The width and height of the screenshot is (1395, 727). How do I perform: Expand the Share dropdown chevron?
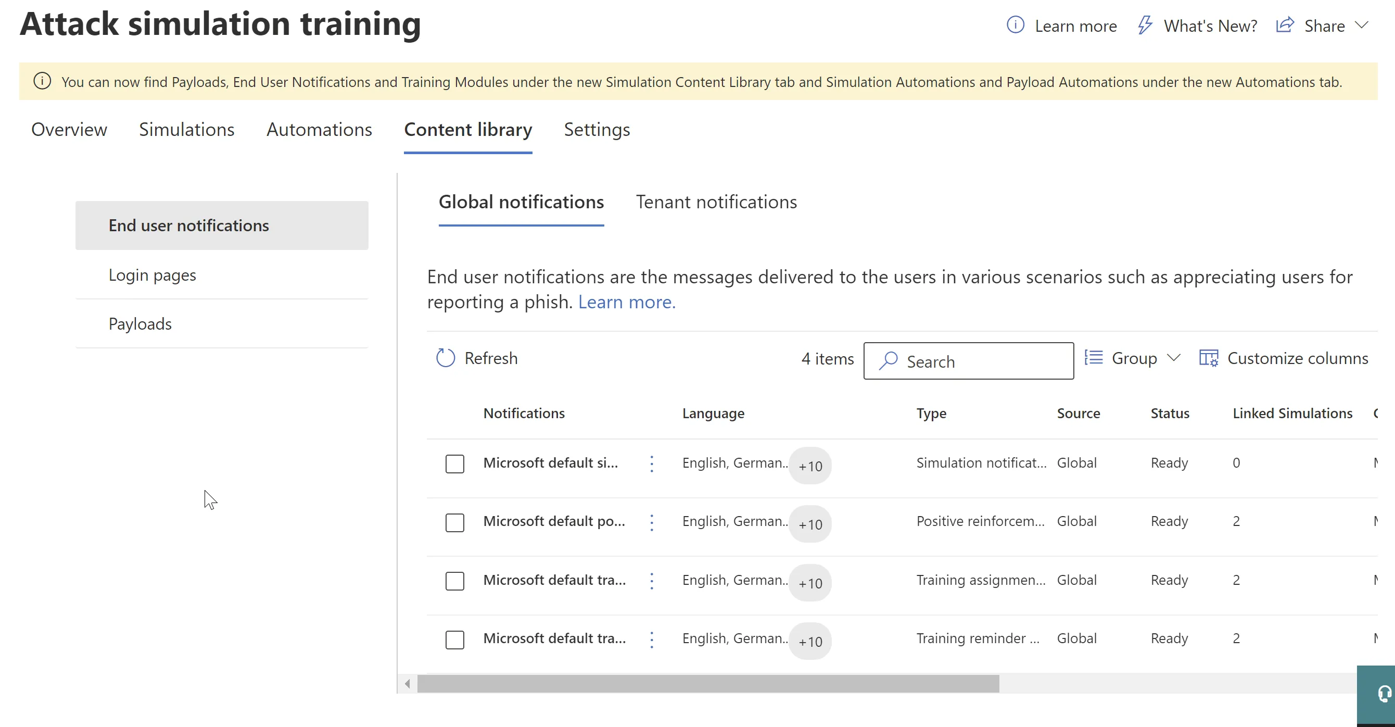click(x=1362, y=25)
